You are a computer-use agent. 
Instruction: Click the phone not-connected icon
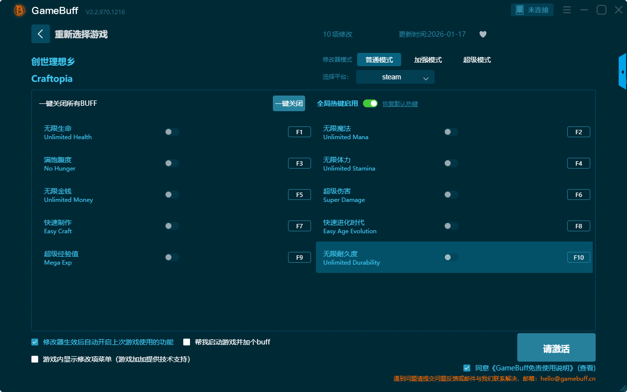520,10
